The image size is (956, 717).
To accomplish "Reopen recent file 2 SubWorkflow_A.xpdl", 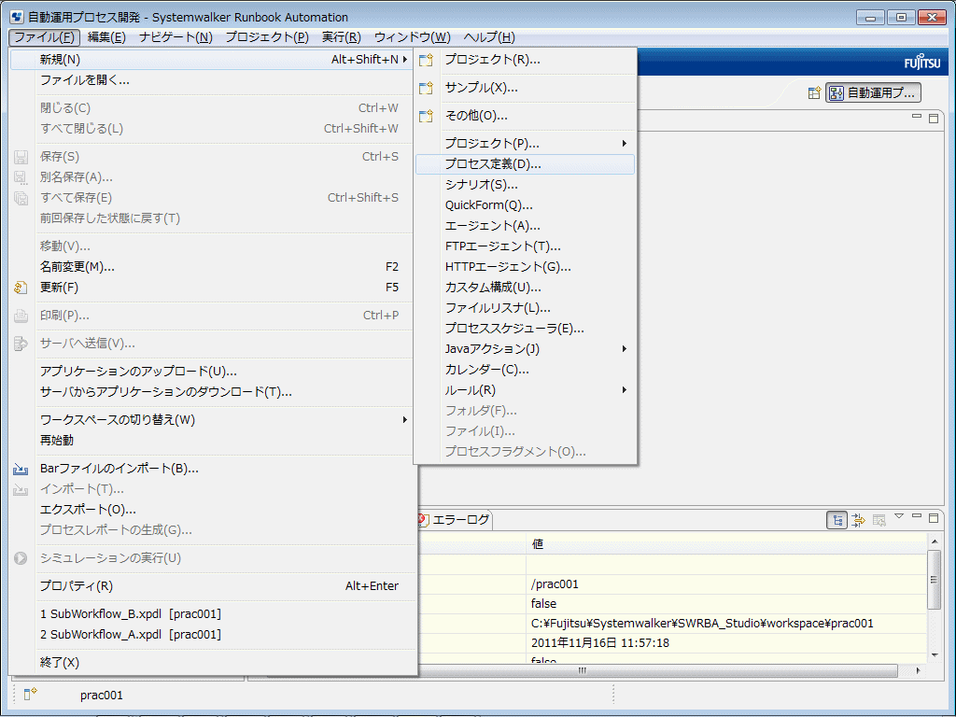I will pos(212,635).
